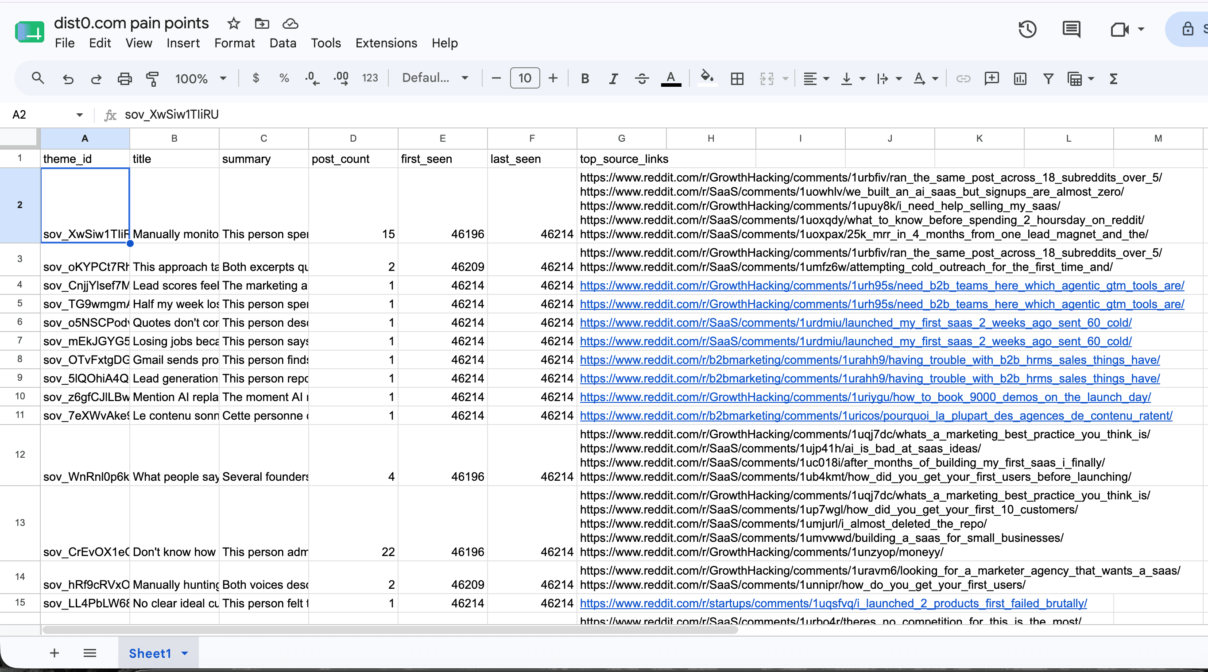Open the Help menu
1208x672 pixels.
[x=445, y=43]
